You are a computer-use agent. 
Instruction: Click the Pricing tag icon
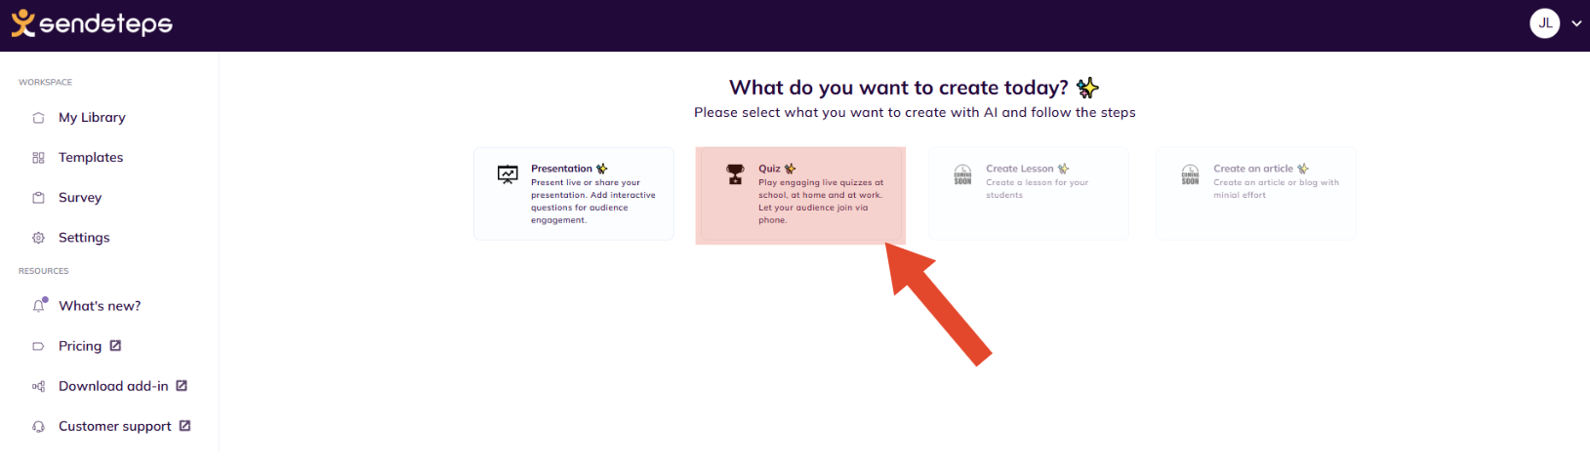pos(38,346)
